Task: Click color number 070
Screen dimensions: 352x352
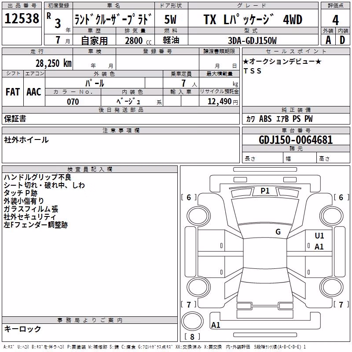Action: point(73,102)
